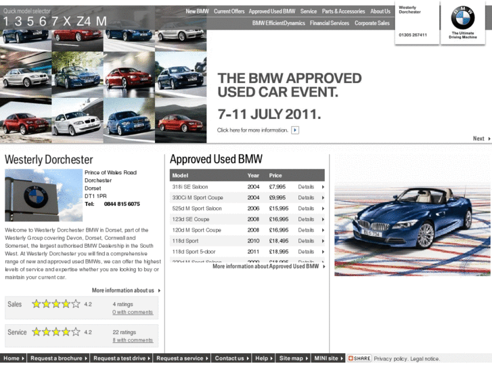The height and width of the screenshot is (368, 492).
Task: Open BMW EfficientDynamics menu item
Action: (278, 23)
